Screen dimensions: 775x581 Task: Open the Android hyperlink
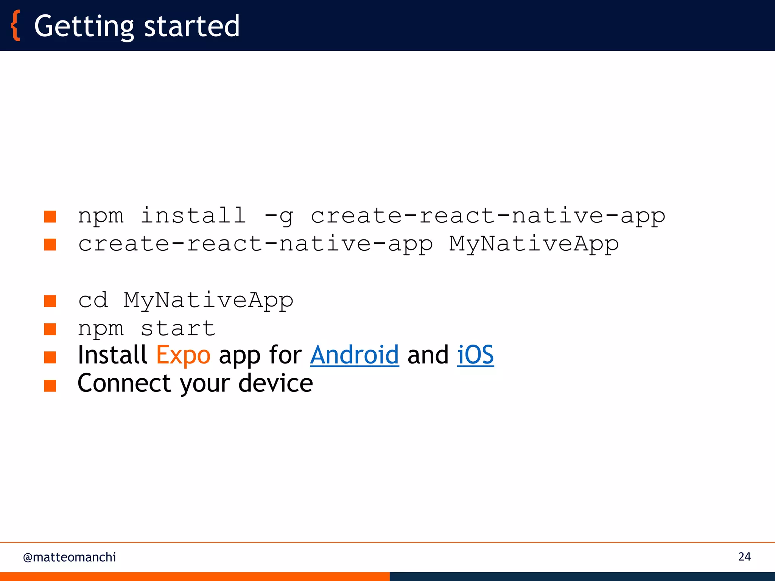(355, 355)
